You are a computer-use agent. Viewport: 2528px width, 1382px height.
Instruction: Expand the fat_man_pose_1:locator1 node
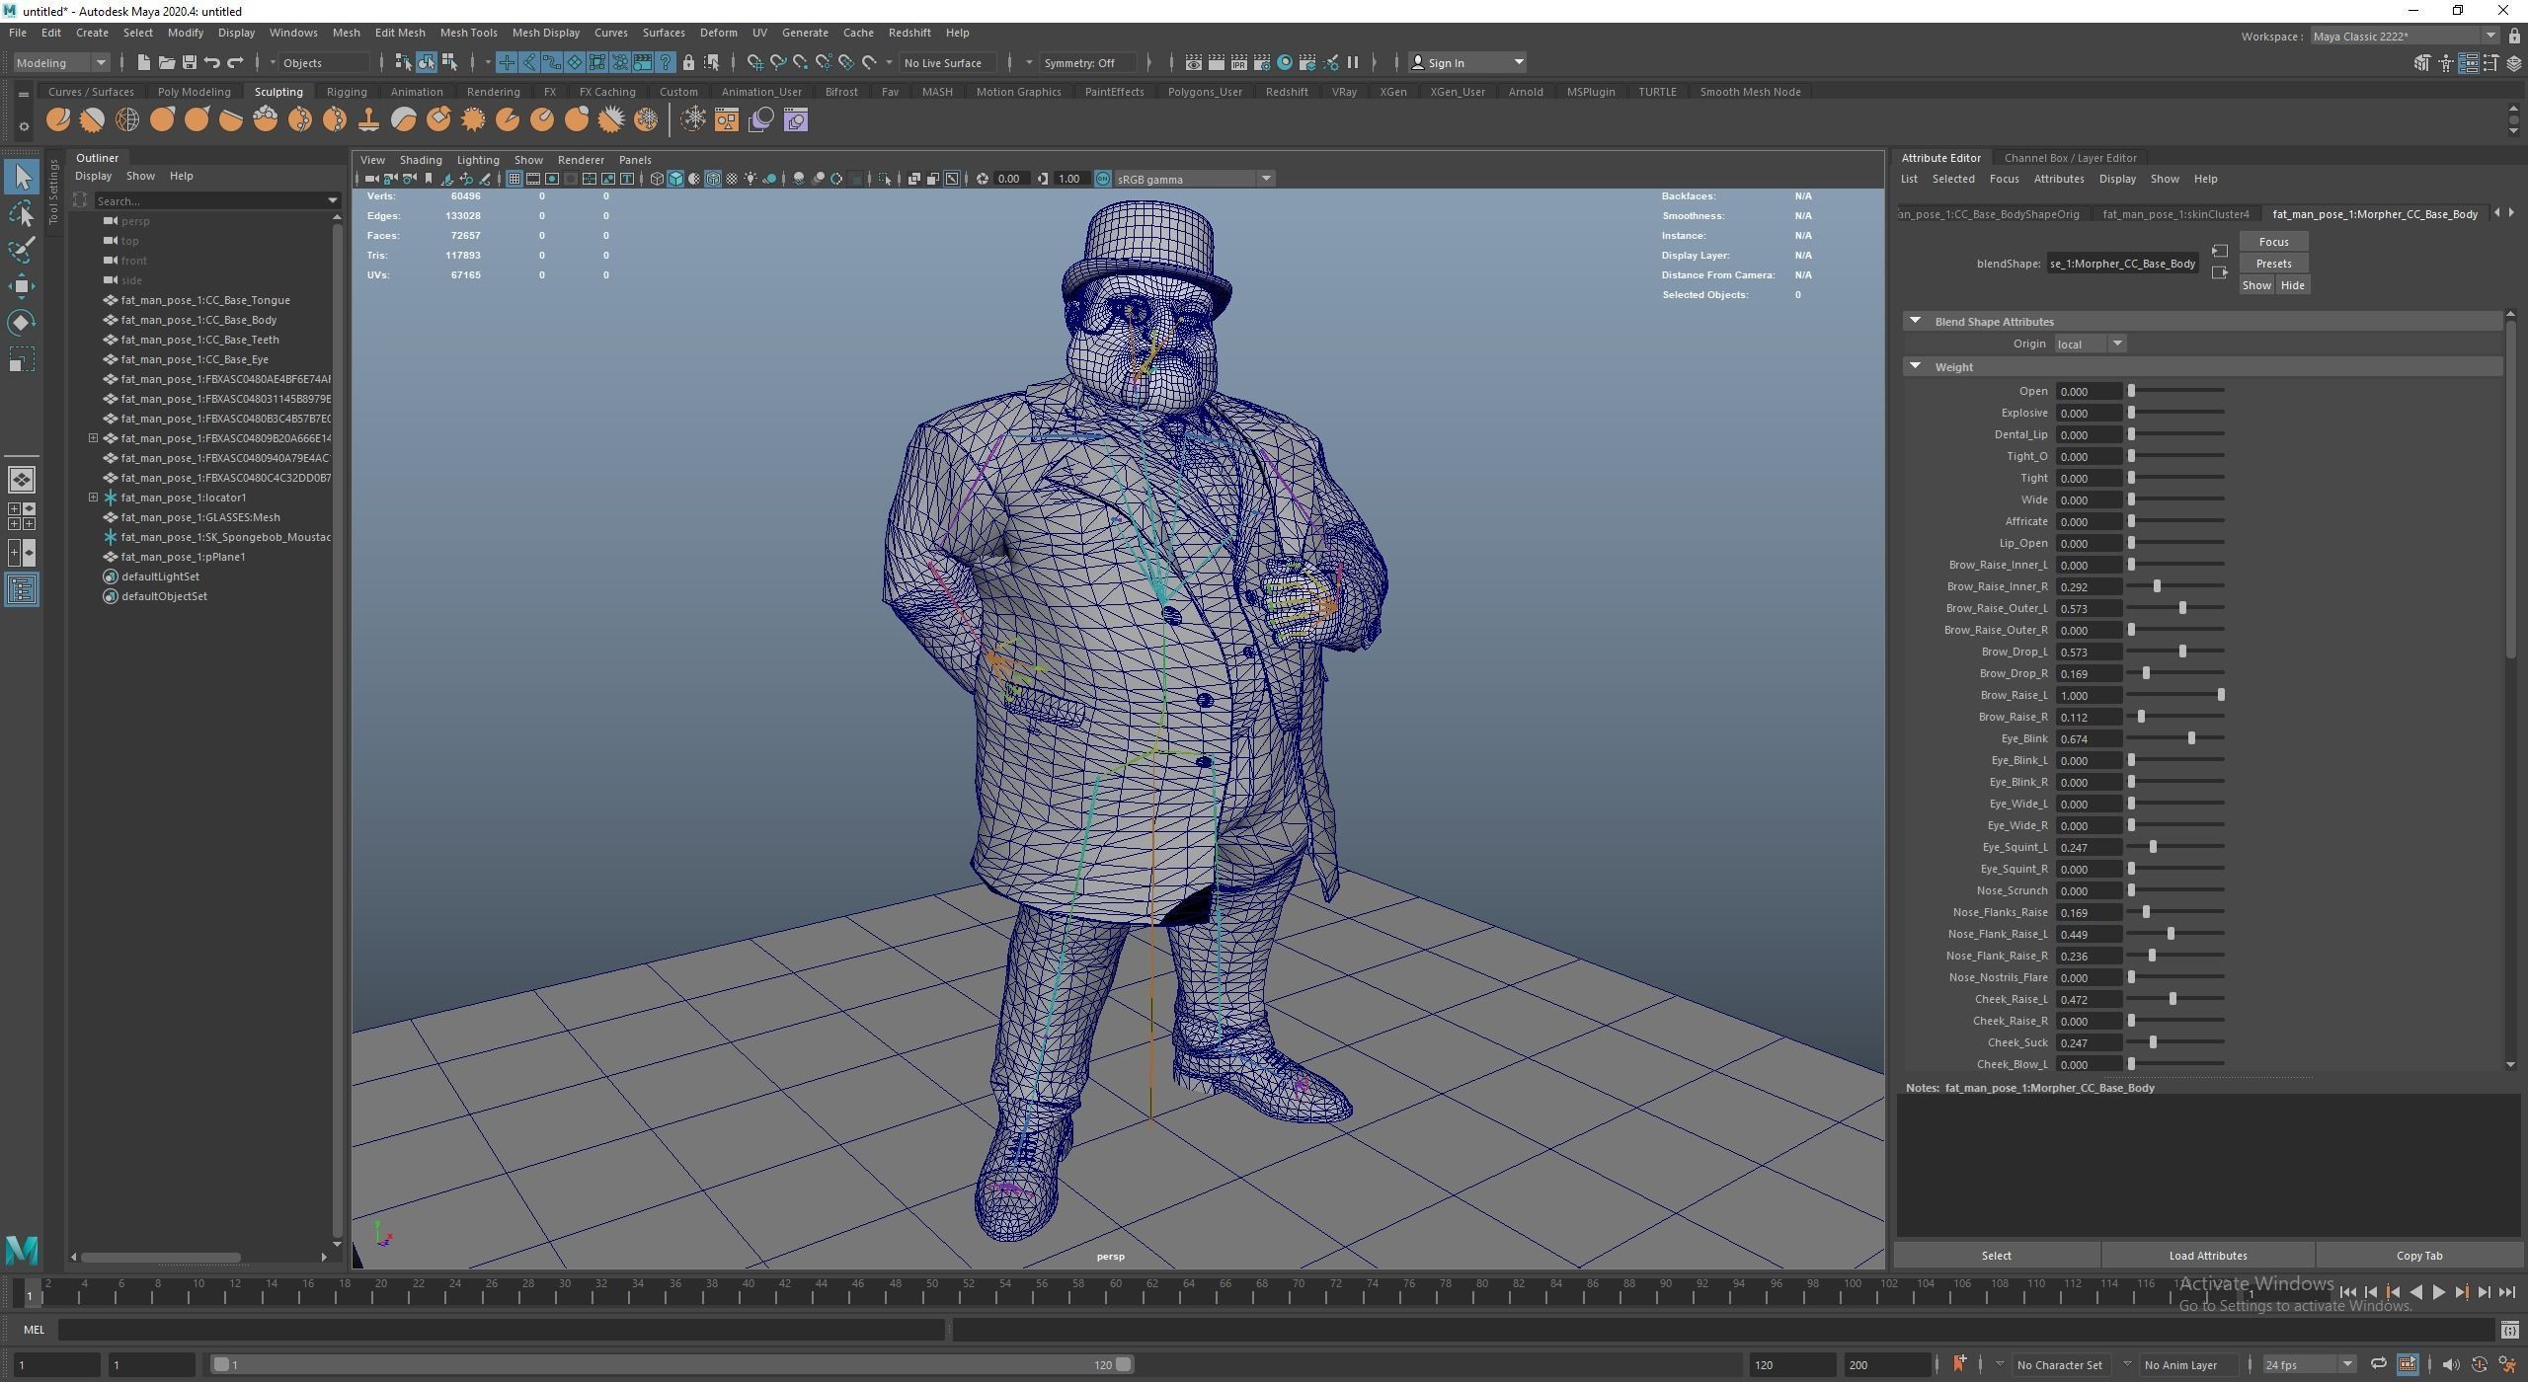coord(94,498)
